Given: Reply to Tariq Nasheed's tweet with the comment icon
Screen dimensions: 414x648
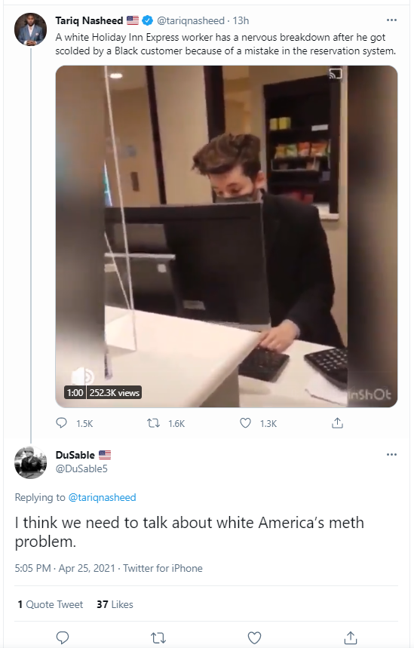Looking at the screenshot, I should coord(62,422).
